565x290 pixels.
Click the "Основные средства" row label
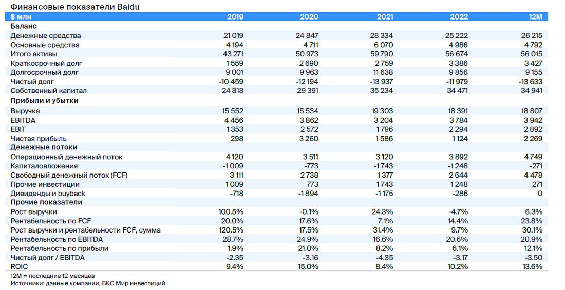tap(45, 45)
